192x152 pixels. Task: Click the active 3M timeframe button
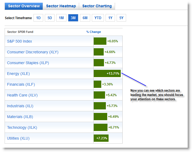pos(73,18)
